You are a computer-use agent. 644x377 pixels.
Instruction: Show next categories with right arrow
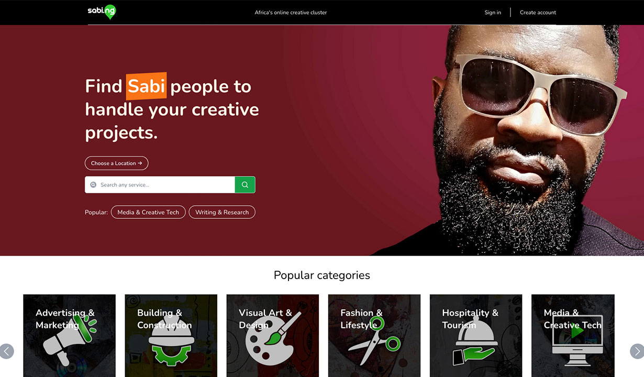(x=637, y=351)
